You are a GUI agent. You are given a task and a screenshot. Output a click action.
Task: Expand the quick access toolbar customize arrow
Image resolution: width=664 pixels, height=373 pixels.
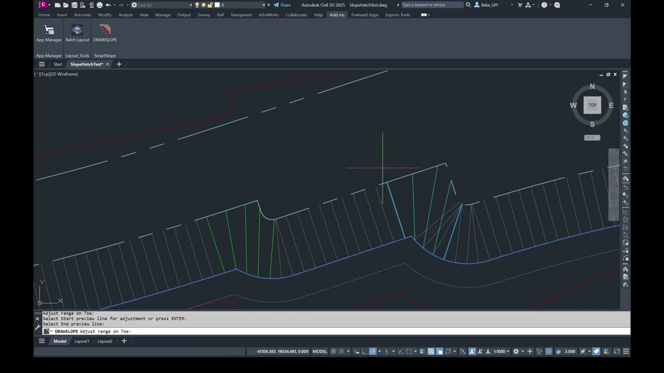point(269,5)
